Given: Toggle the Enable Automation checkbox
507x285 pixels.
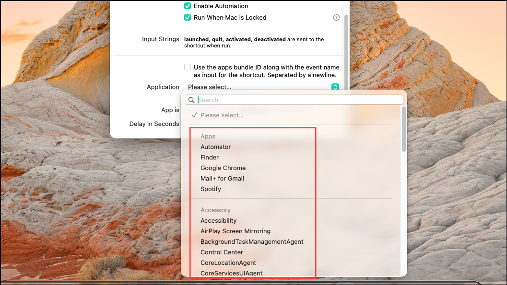Looking at the screenshot, I should (188, 6).
